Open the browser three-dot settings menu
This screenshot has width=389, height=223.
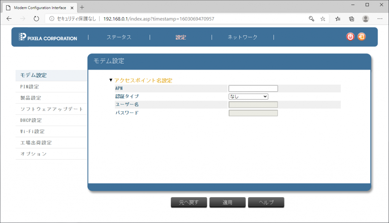pos(380,19)
